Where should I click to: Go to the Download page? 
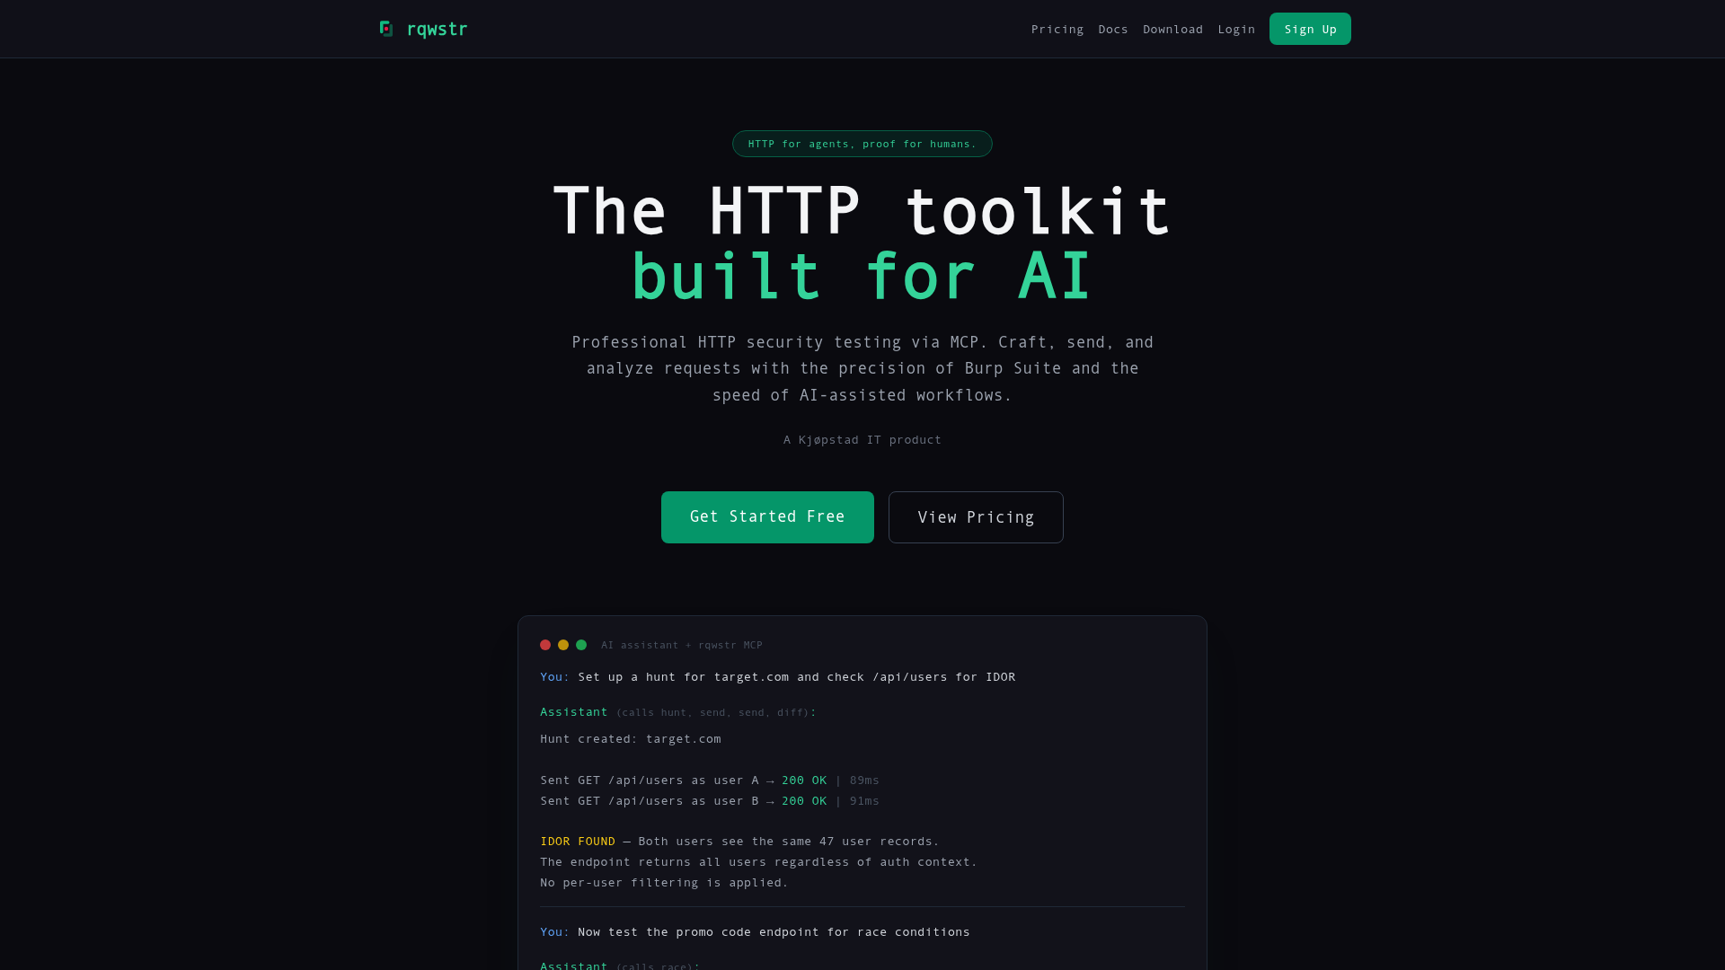coord(1172,30)
